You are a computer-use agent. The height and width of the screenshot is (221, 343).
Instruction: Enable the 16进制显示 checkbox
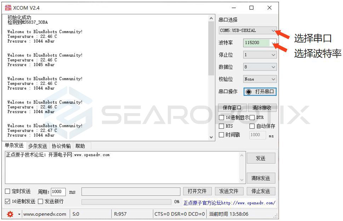222,117
